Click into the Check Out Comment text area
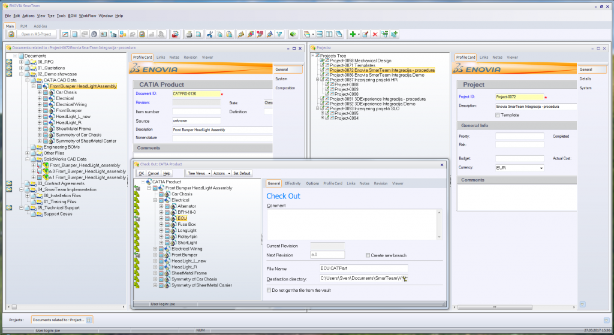This screenshot has height=335, width=614. pyautogui.click(x=351, y=225)
